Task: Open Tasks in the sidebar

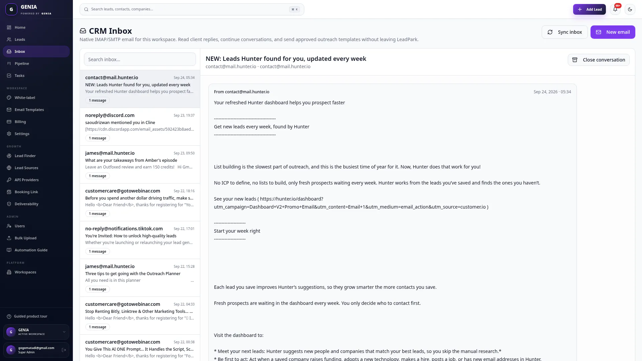Action: [36, 76]
